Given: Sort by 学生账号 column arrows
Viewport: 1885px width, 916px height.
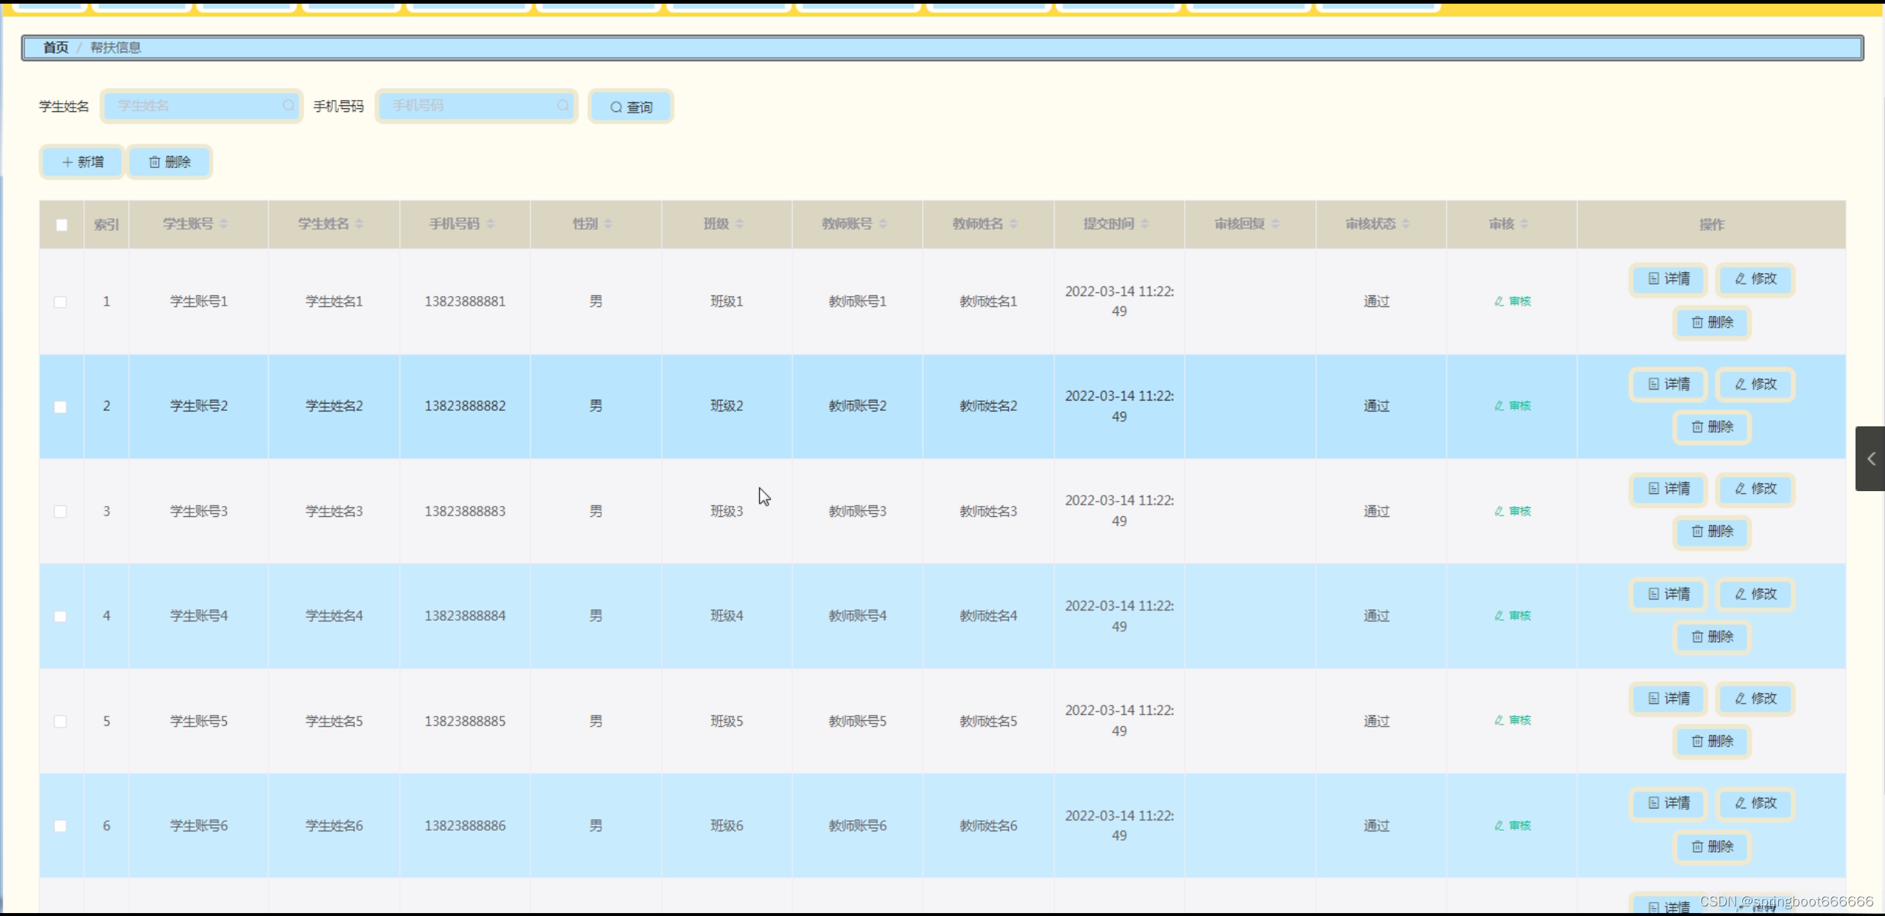Looking at the screenshot, I should coord(223,224).
